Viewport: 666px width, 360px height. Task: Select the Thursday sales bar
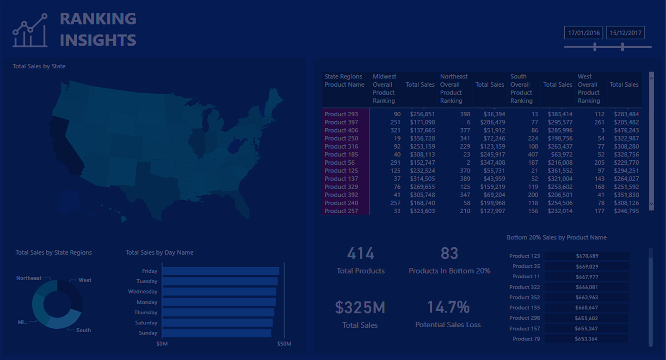point(218,312)
